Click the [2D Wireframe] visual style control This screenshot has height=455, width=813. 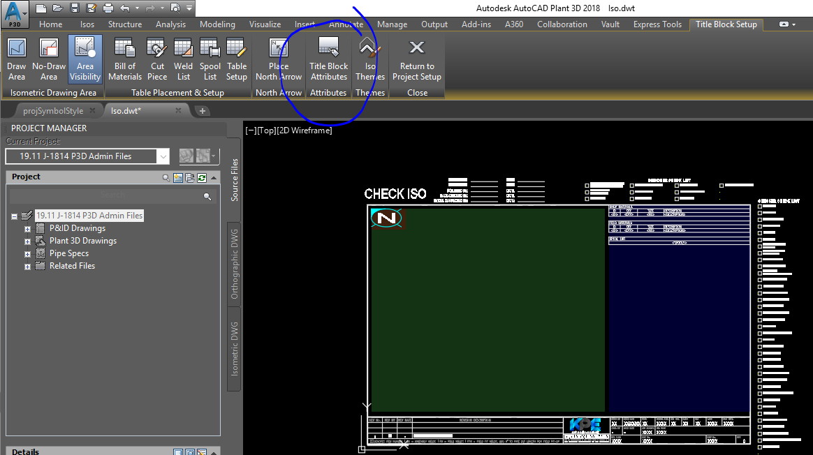304,130
